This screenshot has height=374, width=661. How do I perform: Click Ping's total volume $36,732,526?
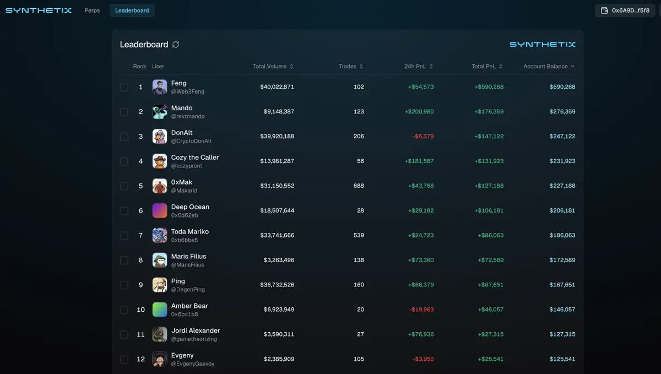click(x=277, y=285)
